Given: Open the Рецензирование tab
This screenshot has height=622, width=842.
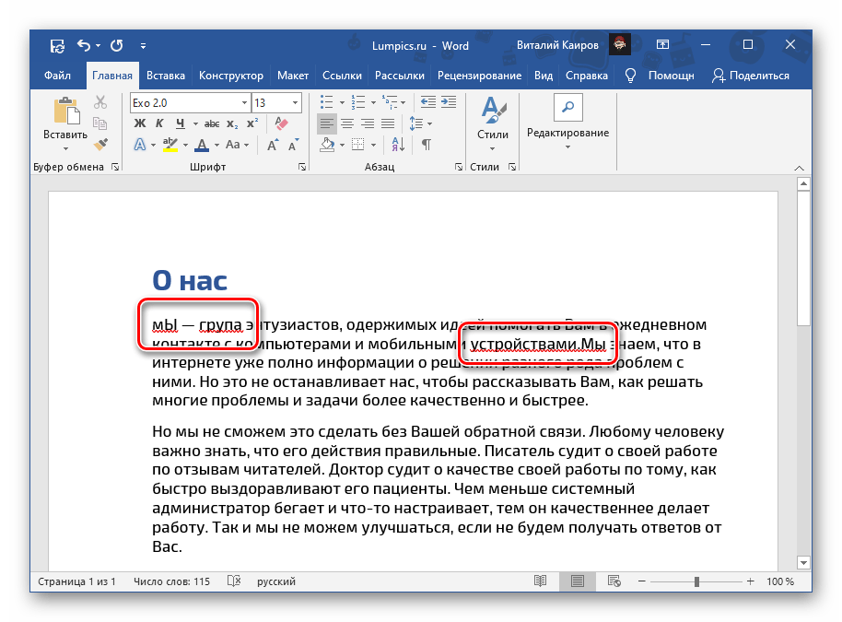Looking at the screenshot, I should coord(480,76).
